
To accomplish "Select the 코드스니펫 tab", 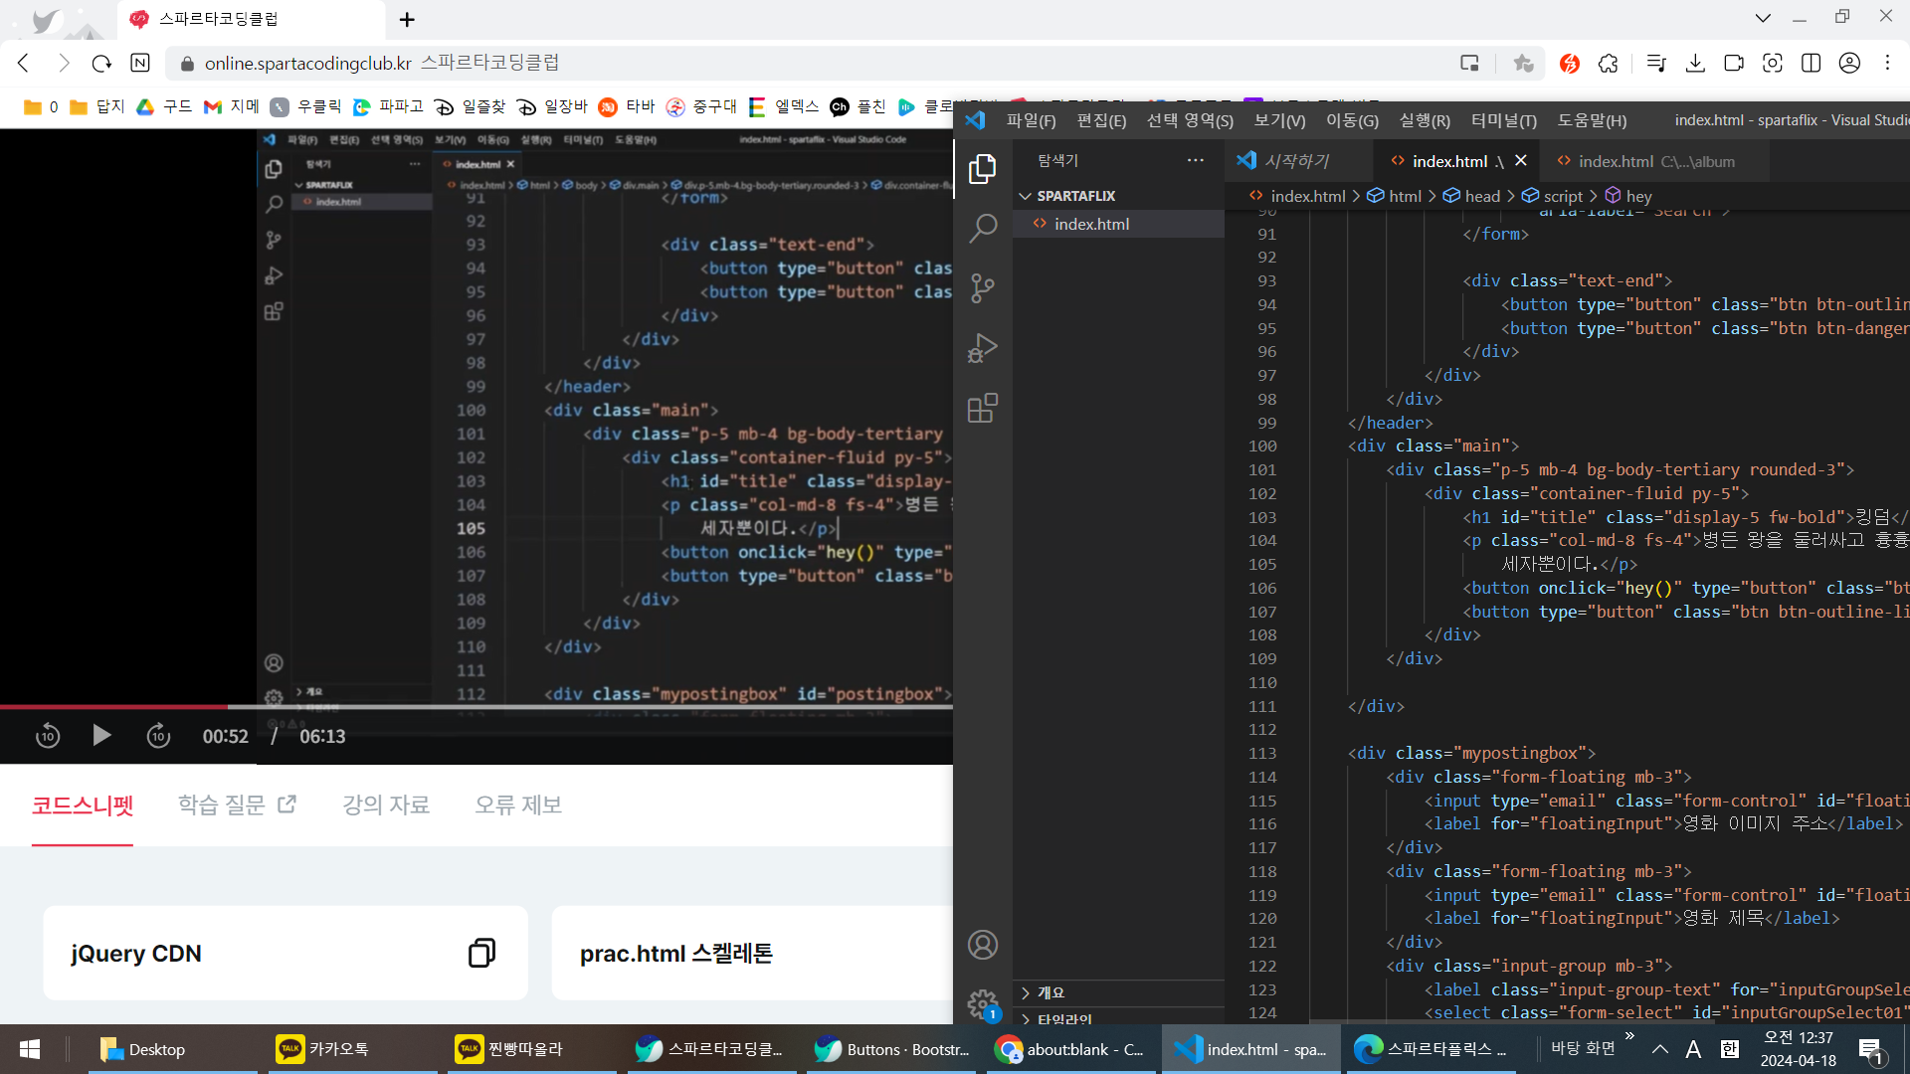I will click(83, 805).
